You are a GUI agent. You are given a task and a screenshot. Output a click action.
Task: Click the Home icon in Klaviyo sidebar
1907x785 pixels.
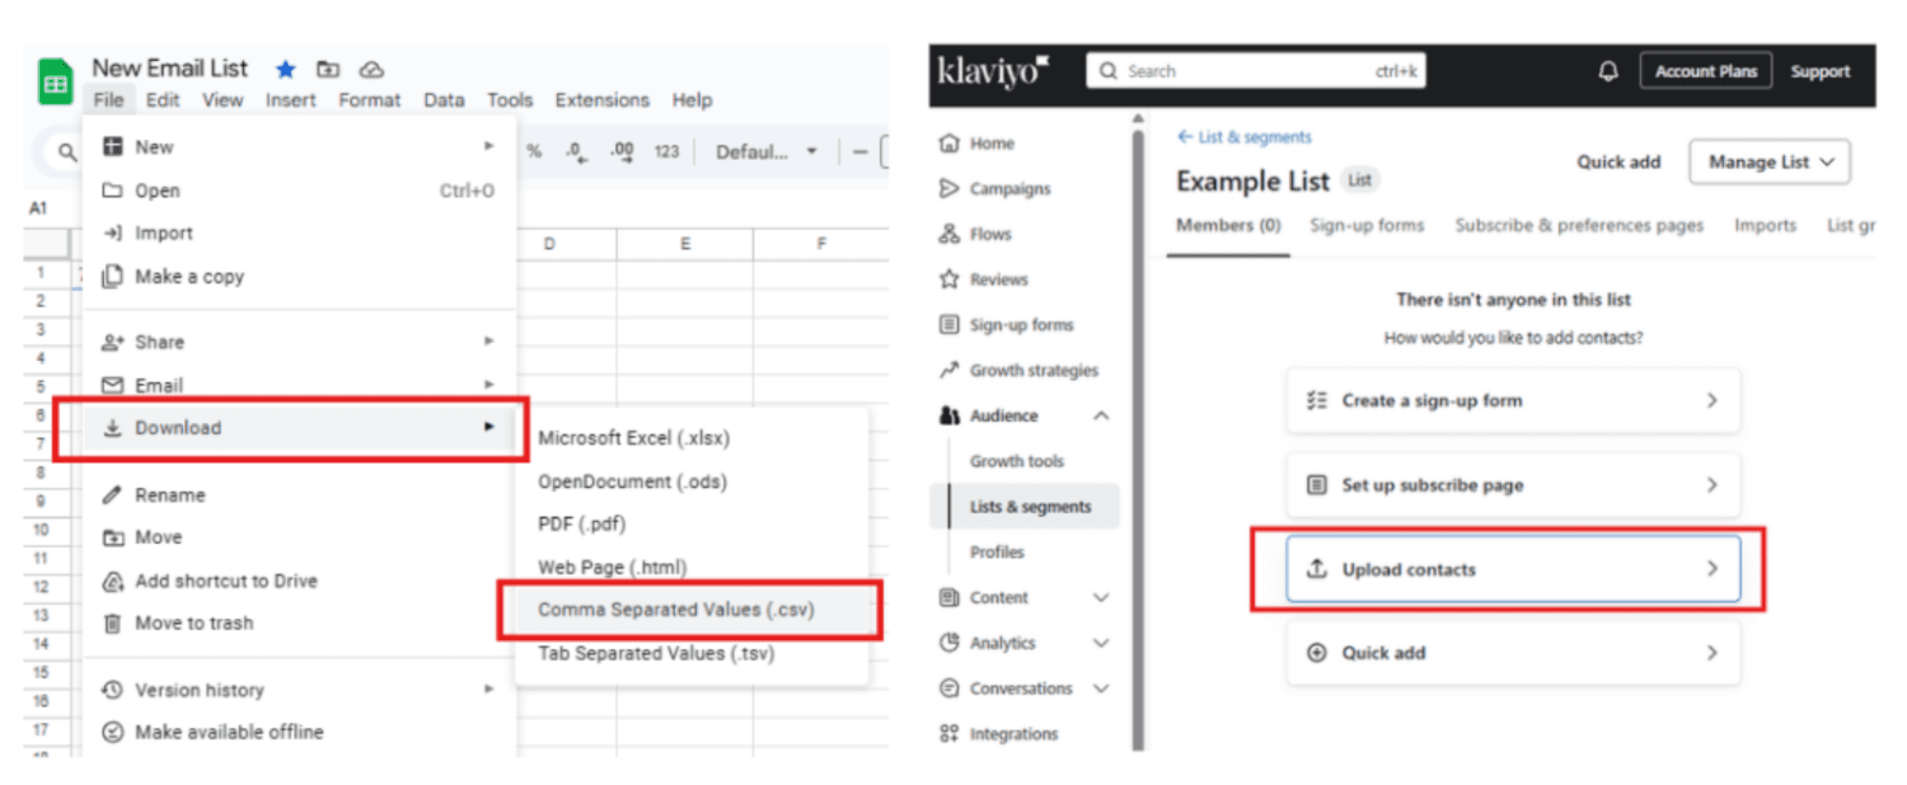coord(949,143)
